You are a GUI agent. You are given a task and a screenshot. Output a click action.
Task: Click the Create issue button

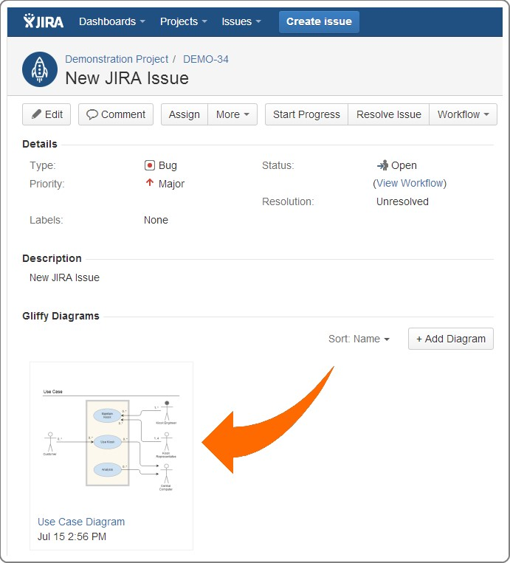tap(319, 21)
